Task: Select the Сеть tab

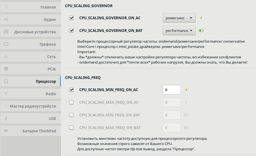Action: point(31,57)
